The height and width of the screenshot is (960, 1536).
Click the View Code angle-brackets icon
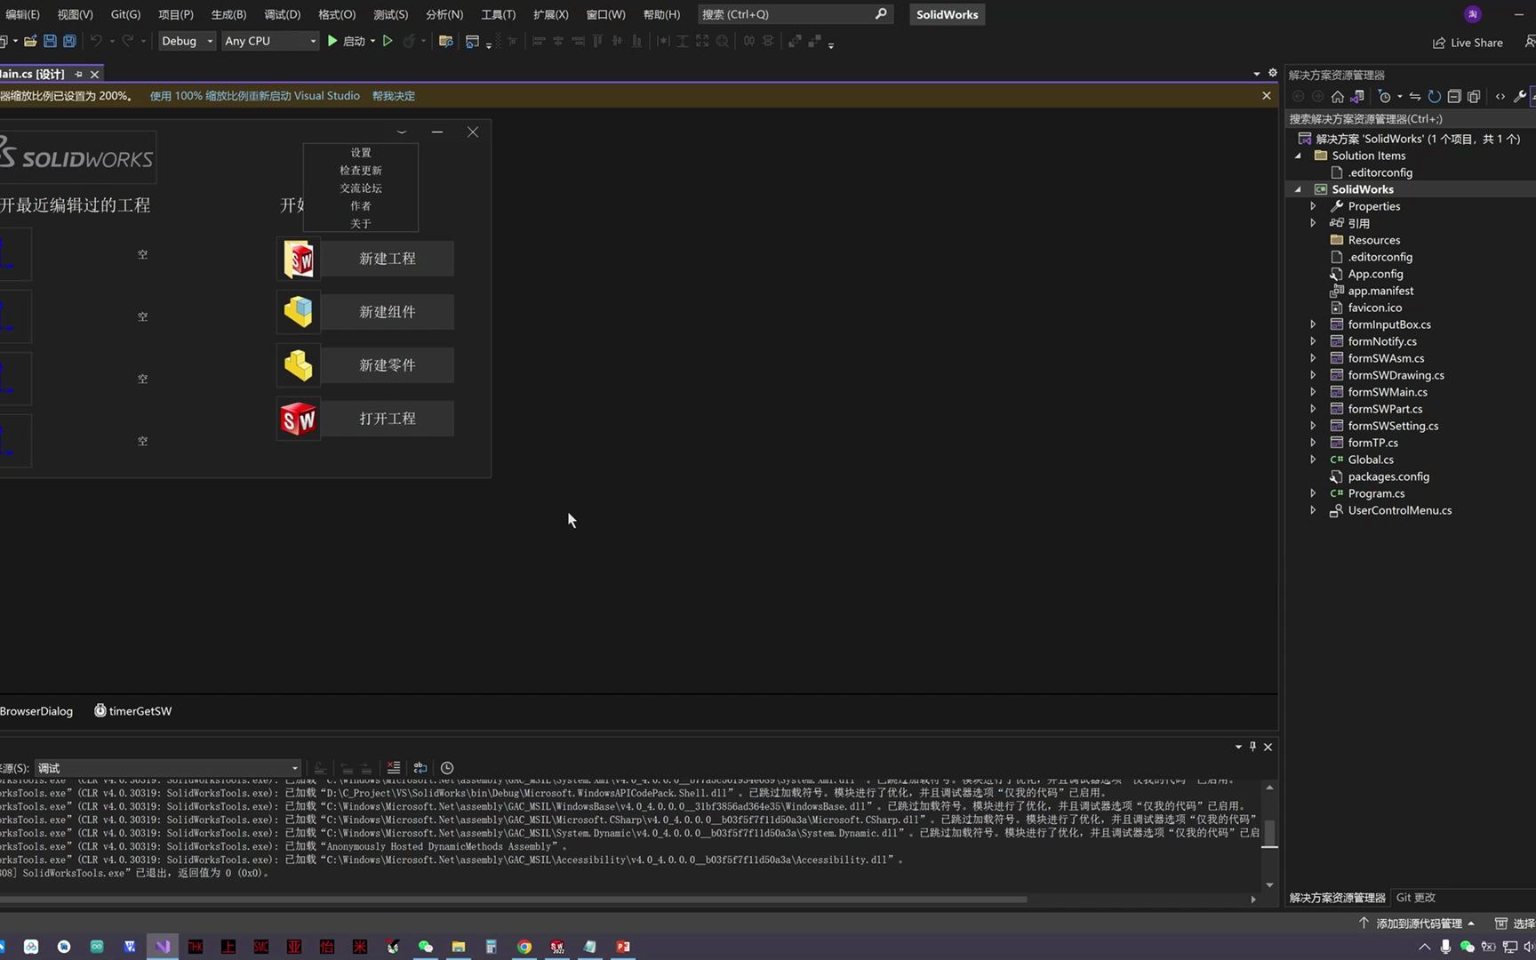1500,96
